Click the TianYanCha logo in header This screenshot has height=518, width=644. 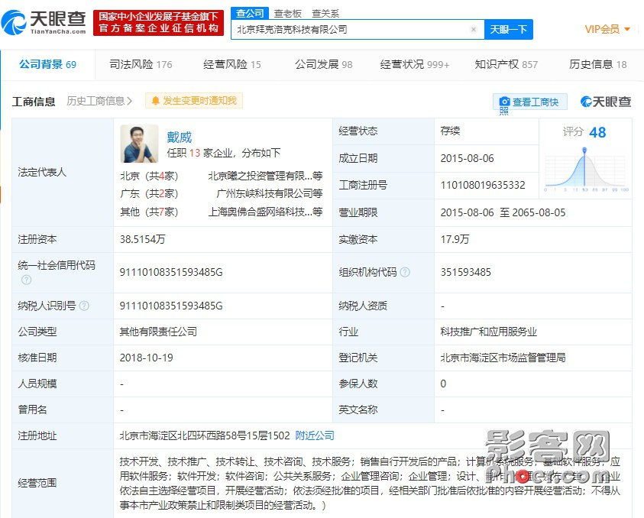[x=44, y=23]
